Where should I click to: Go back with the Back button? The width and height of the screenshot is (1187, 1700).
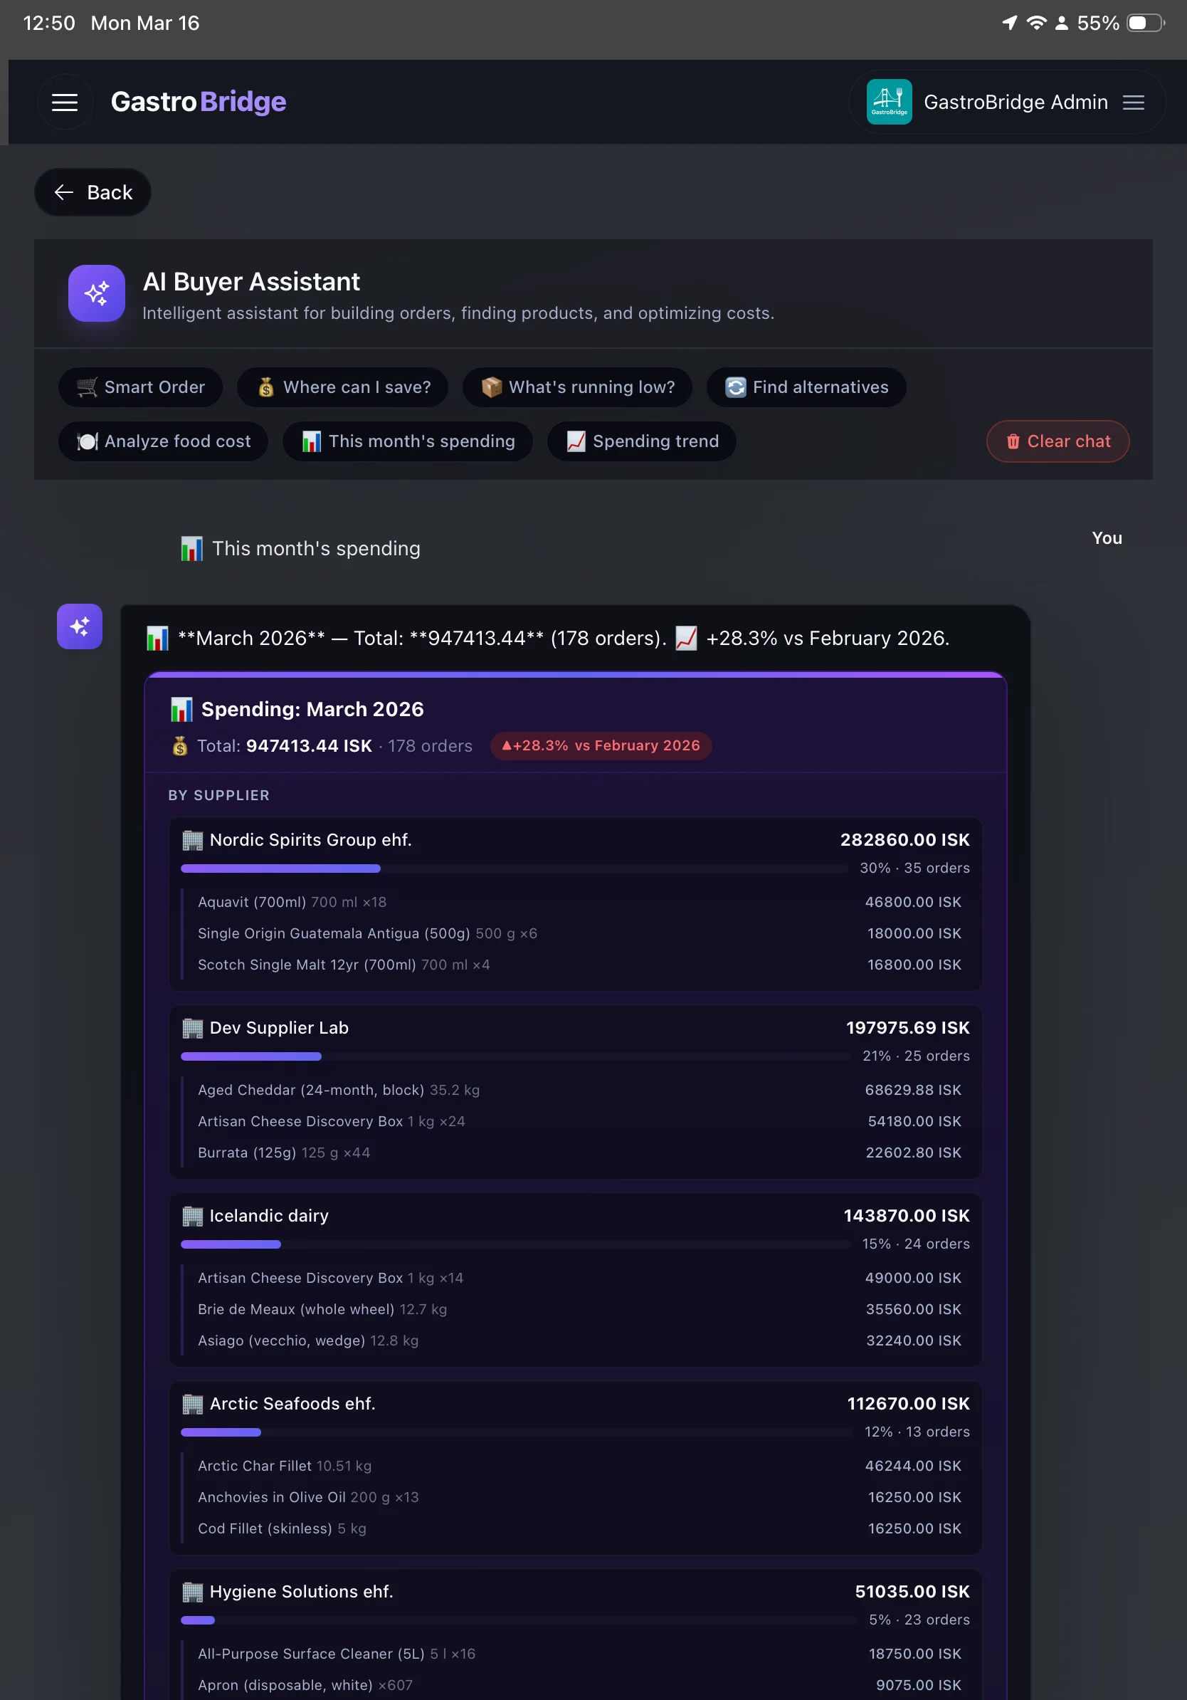point(93,192)
